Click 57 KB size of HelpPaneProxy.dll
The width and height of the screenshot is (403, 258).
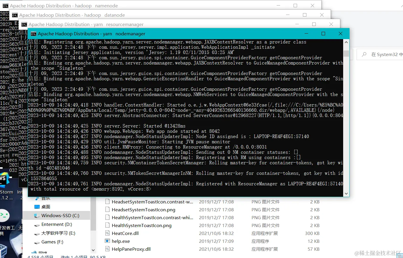(313, 249)
